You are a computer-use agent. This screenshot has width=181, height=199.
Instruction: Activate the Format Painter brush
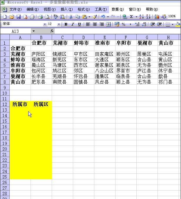click(x=95, y=17)
